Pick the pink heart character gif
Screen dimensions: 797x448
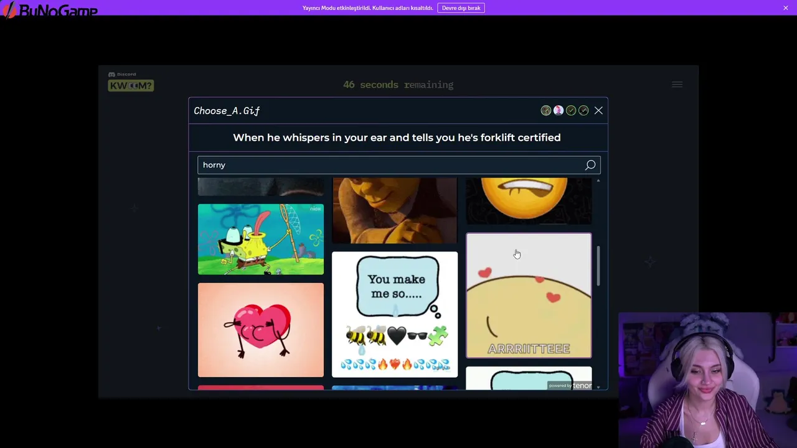click(x=261, y=330)
